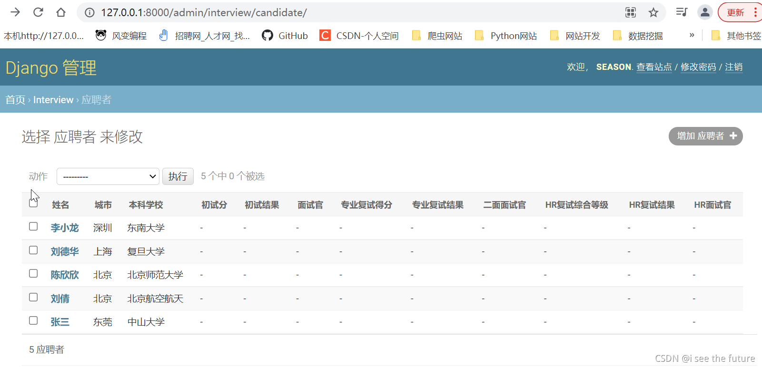Sort by 专业复试结果 column header

(x=438, y=205)
